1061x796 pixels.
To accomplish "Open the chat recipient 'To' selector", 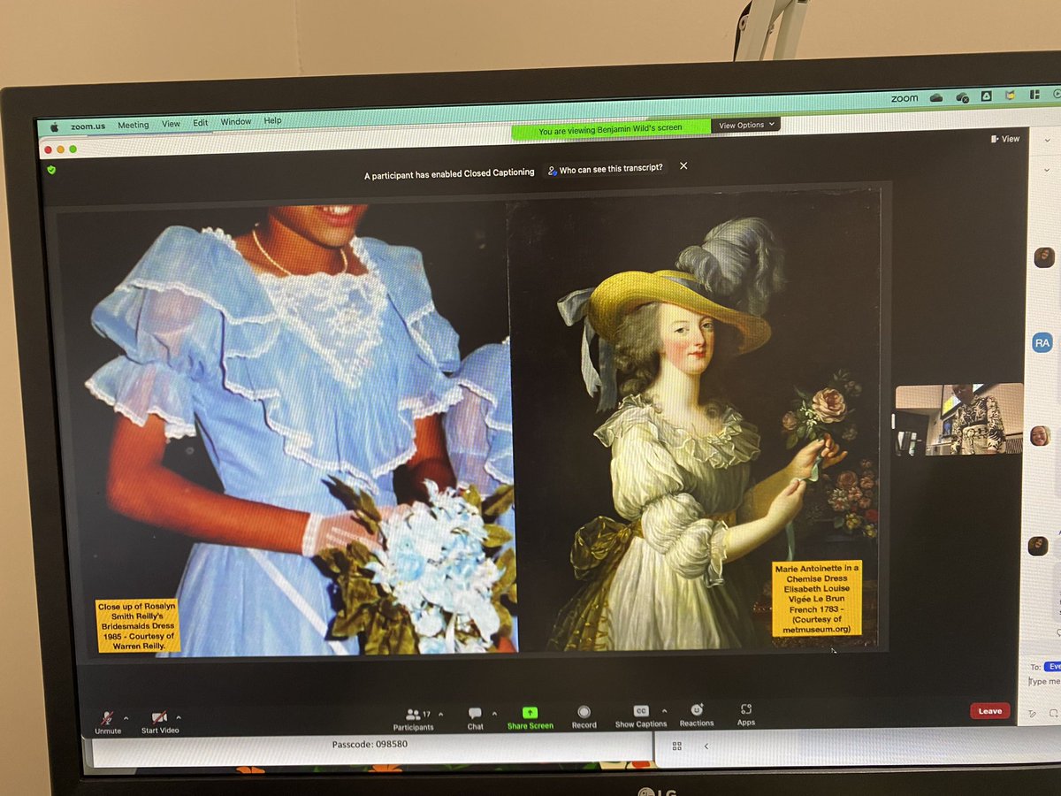I will [x=1050, y=667].
